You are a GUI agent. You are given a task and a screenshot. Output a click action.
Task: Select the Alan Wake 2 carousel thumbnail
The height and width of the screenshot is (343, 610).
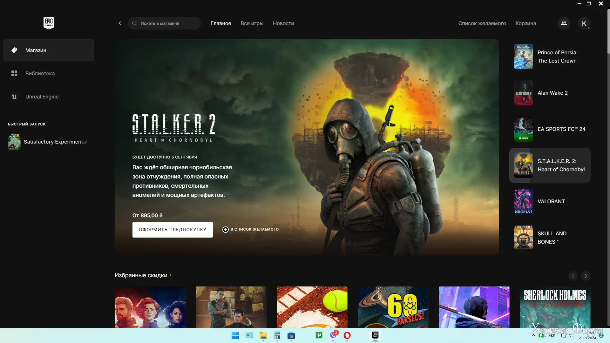523,93
